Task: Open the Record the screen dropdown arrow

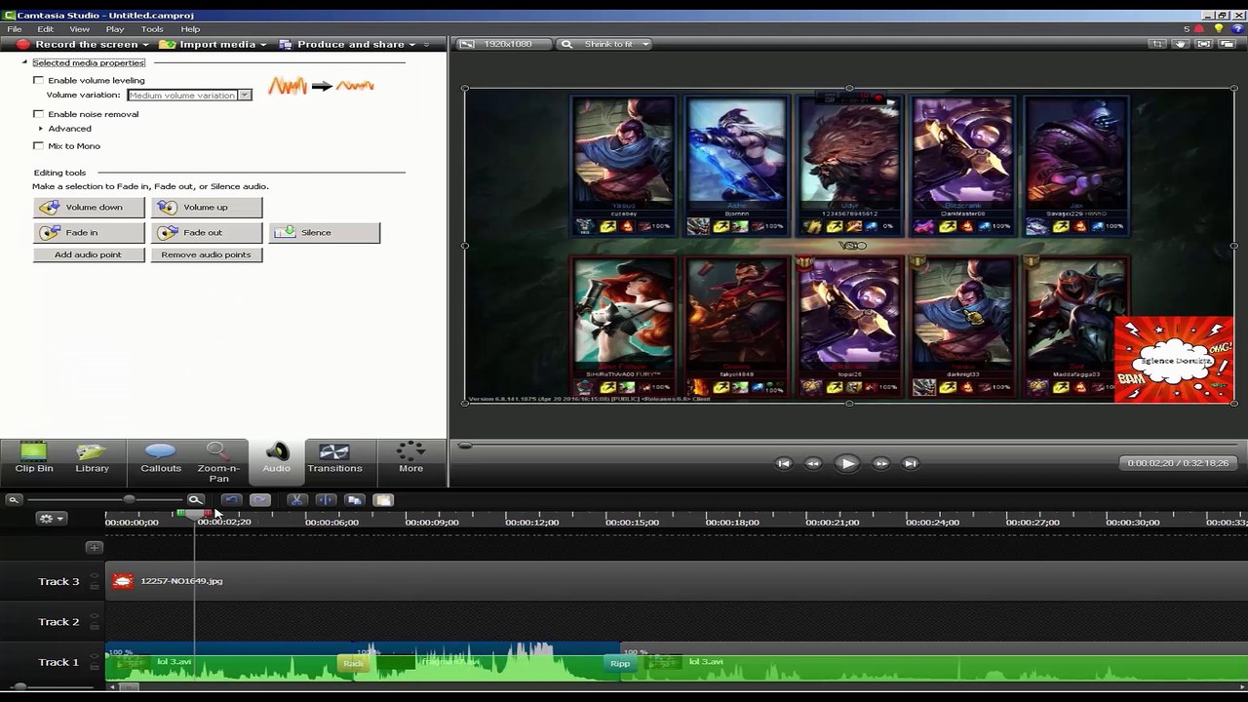Action: [x=146, y=45]
